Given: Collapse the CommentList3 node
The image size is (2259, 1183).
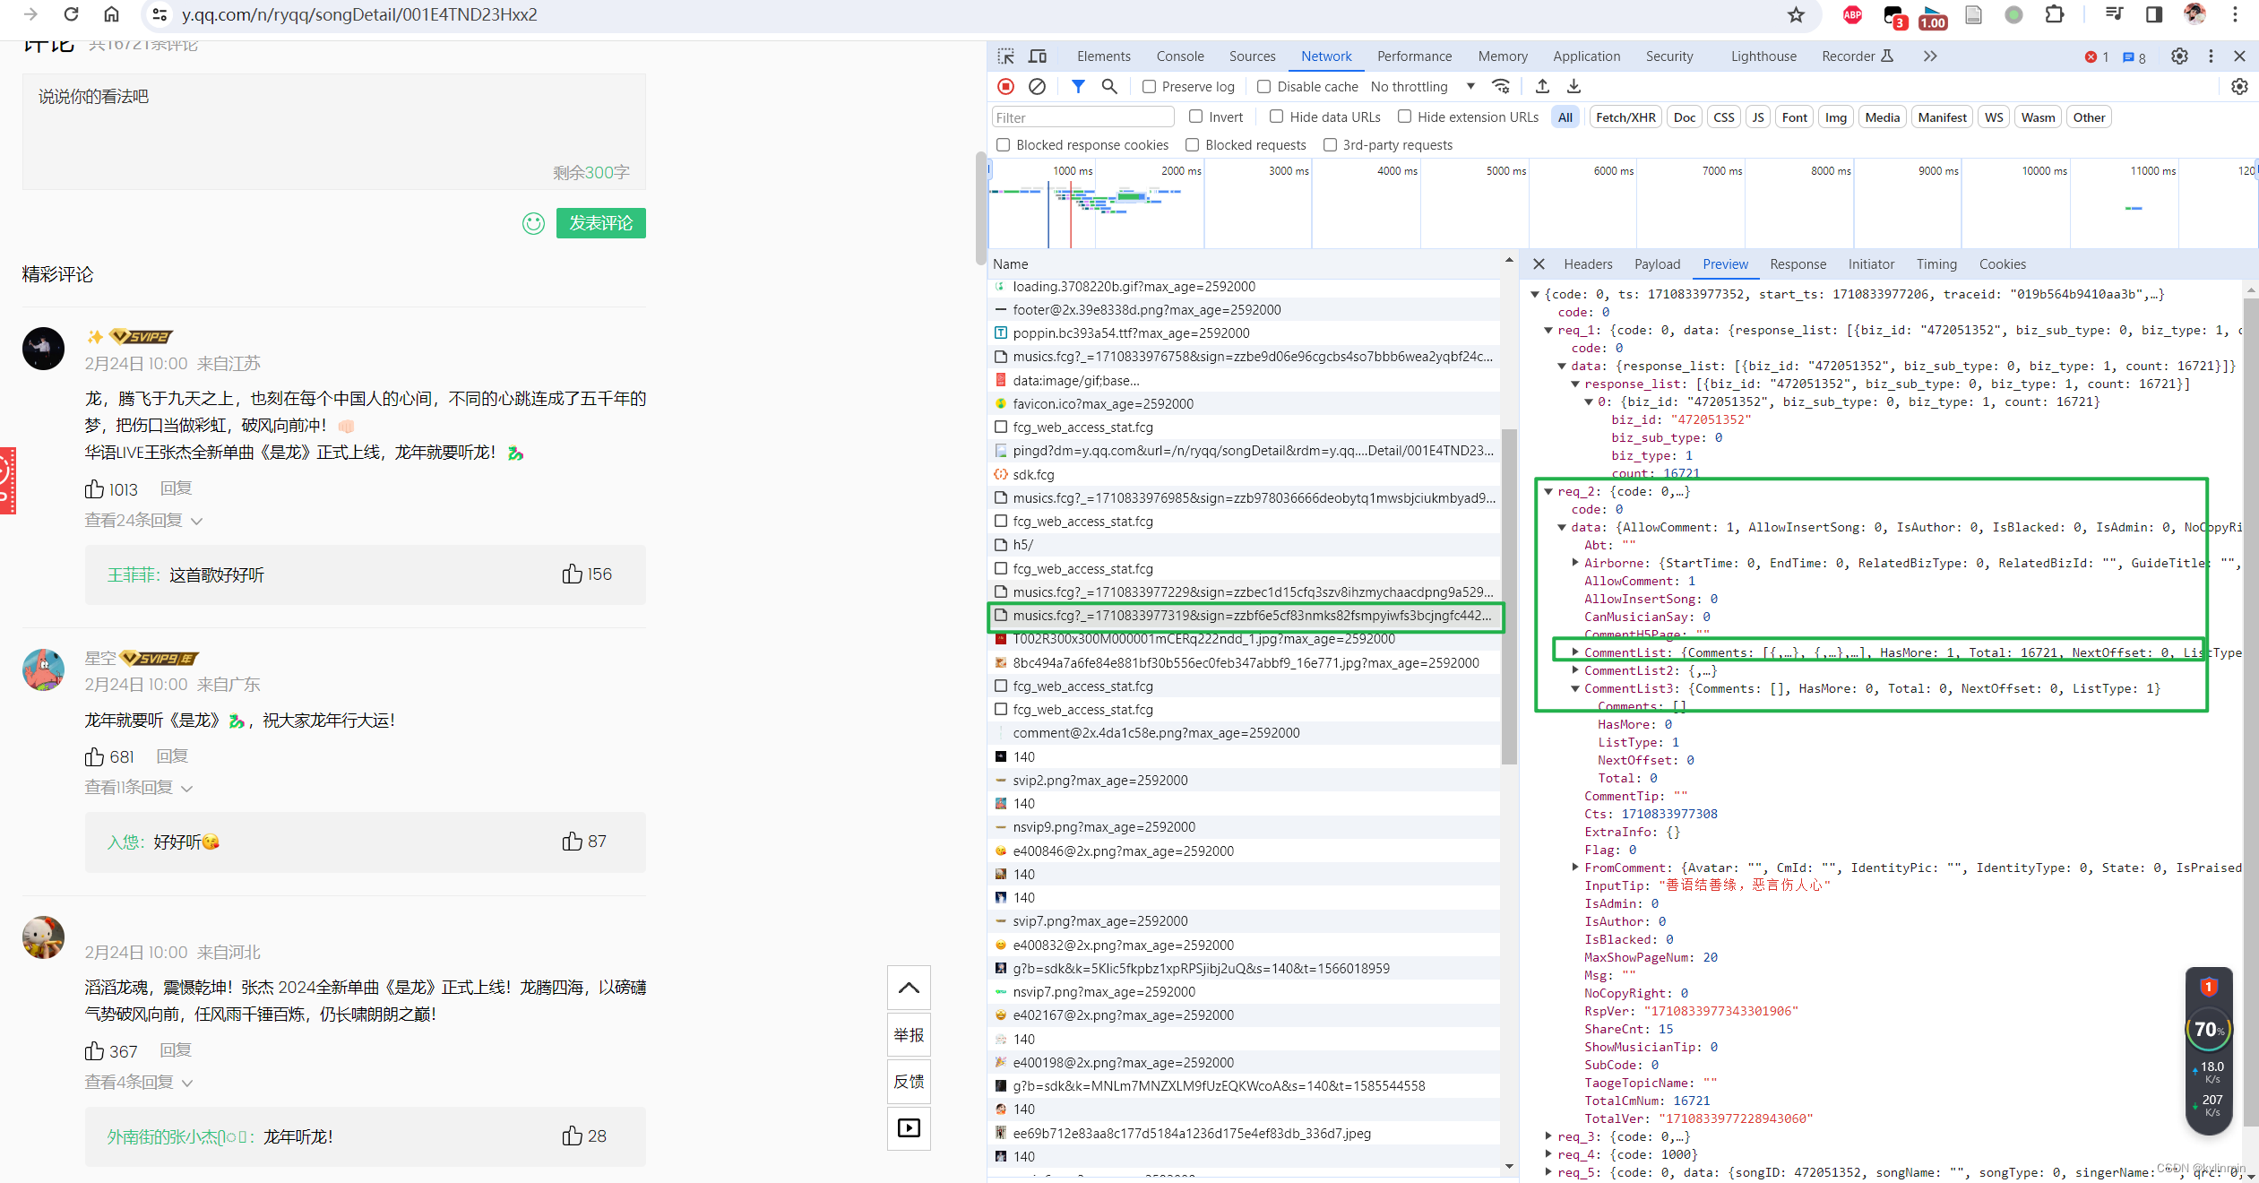Looking at the screenshot, I should [x=1575, y=688].
